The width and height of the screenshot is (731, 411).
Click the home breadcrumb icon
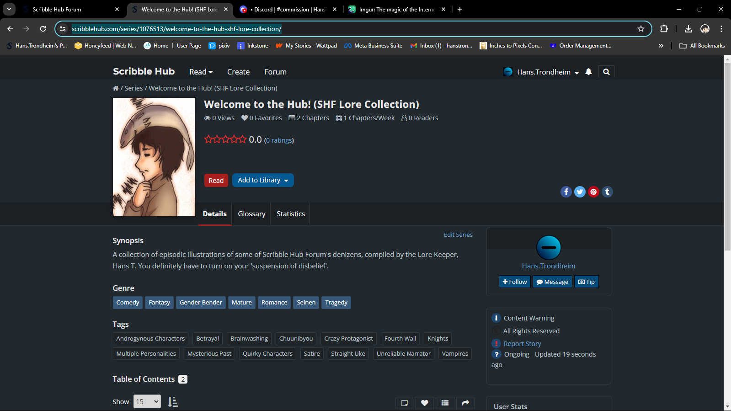pos(116,88)
